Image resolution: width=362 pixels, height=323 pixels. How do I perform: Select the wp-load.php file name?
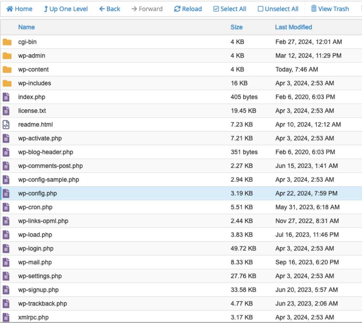35,235
